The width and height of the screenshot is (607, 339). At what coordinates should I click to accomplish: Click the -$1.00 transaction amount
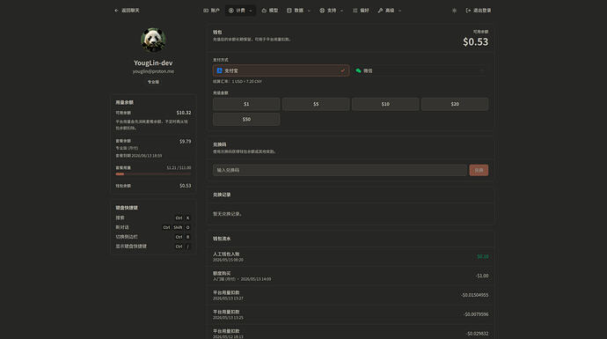point(482,276)
